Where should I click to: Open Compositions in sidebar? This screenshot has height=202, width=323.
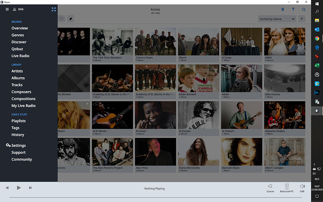pos(23,98)
